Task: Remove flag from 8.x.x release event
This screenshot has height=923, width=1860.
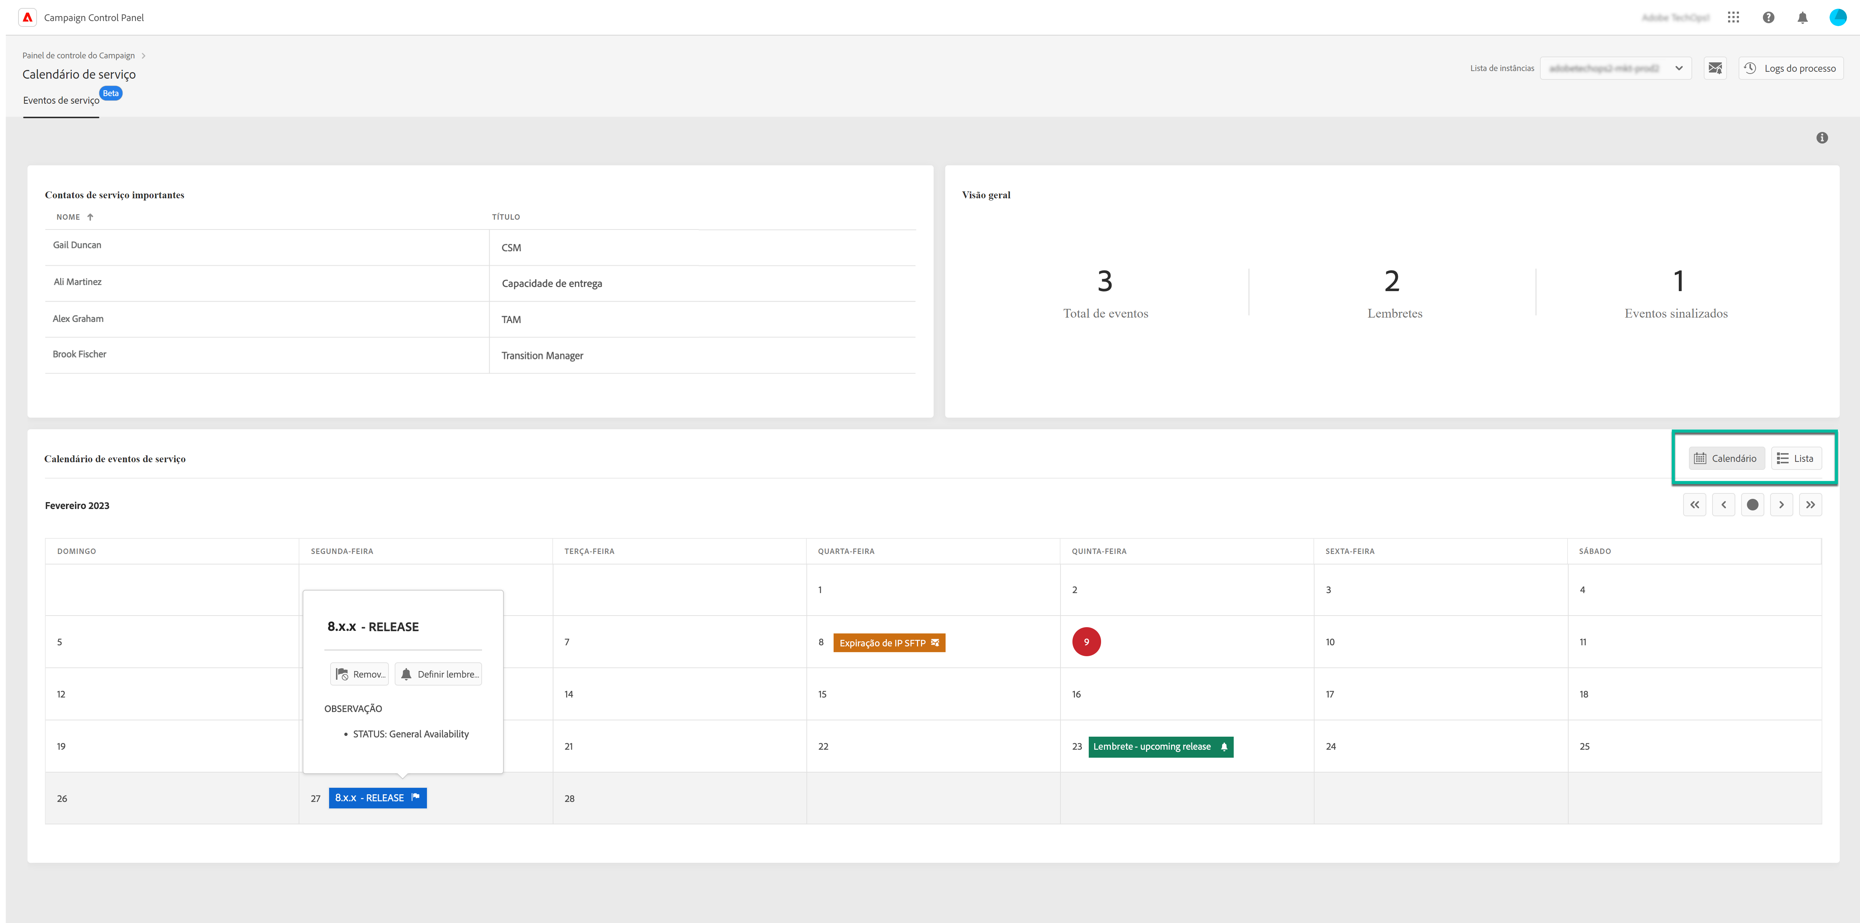Action: [x=360, y=674]
